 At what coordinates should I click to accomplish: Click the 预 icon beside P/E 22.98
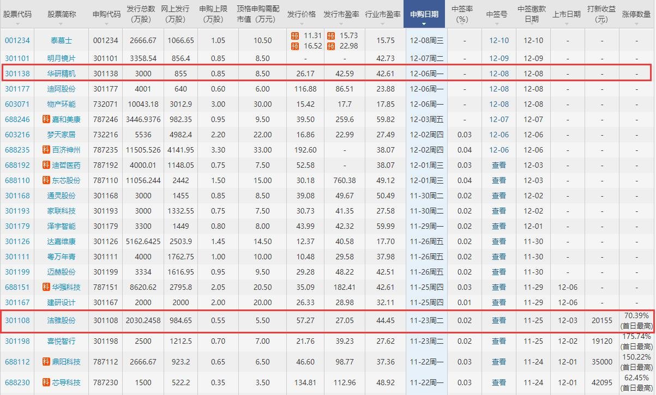[x=330, y=46]
